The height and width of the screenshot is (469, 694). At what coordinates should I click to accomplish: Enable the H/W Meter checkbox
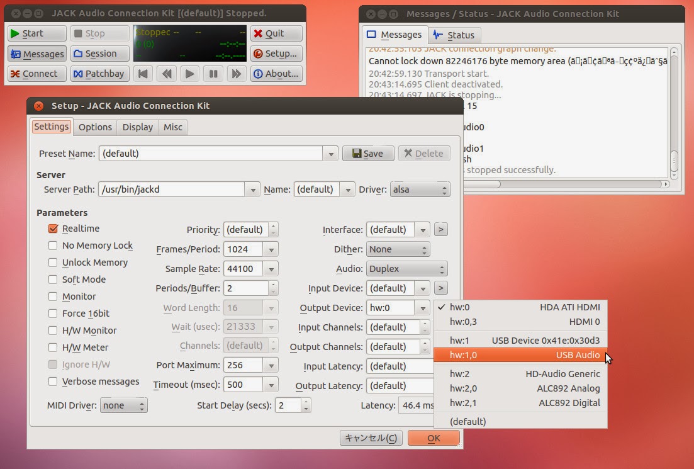point(53,348)
